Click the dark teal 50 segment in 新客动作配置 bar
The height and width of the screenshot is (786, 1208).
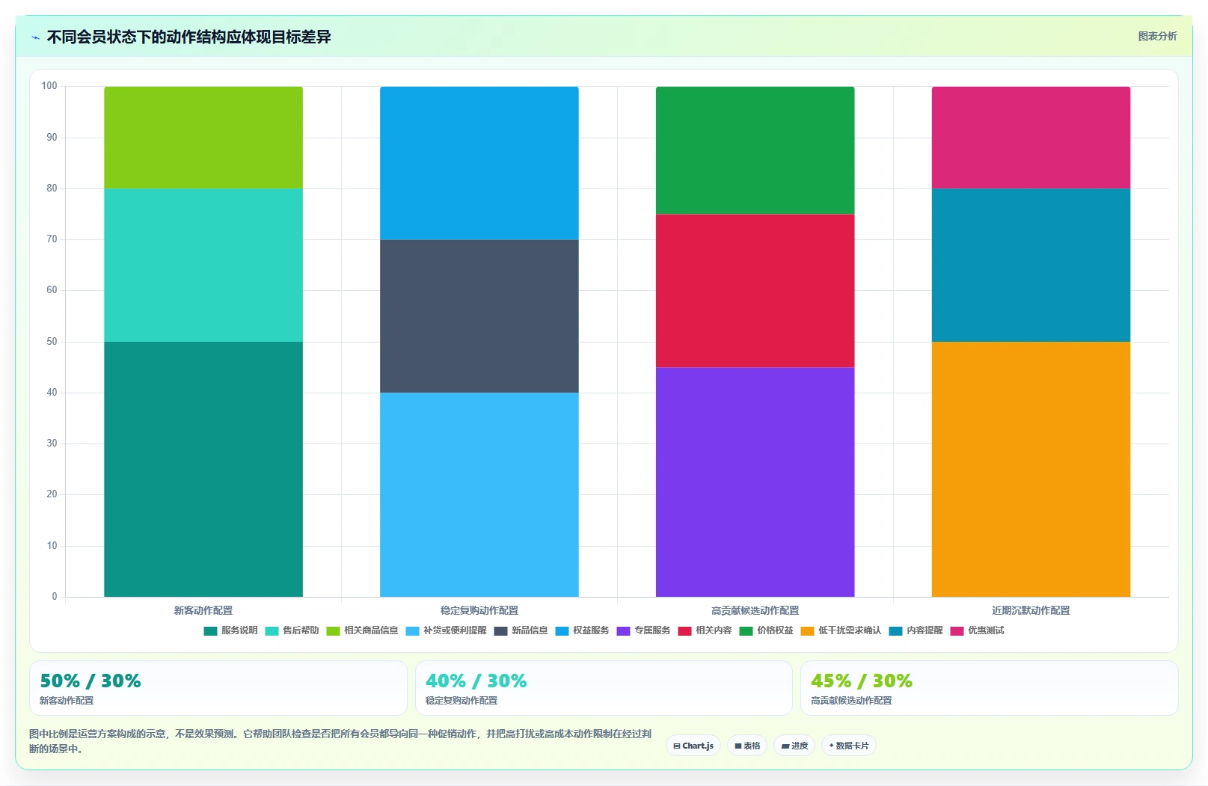pyautogui.click(x=203, y=469)
